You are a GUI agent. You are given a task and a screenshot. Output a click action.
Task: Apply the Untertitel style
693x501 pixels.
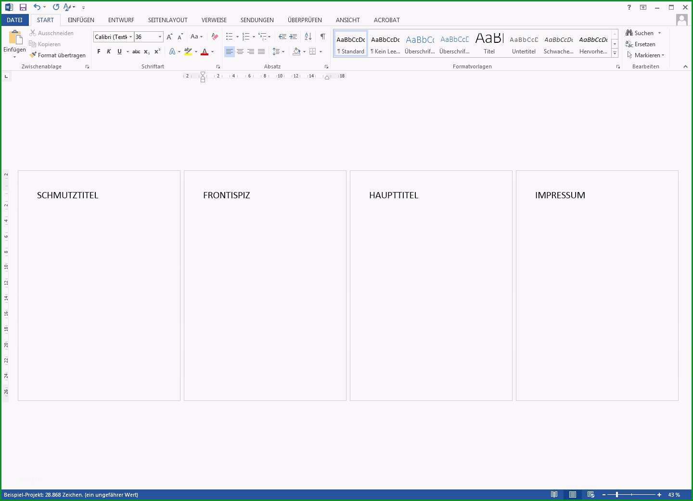[x=524, y=44]
